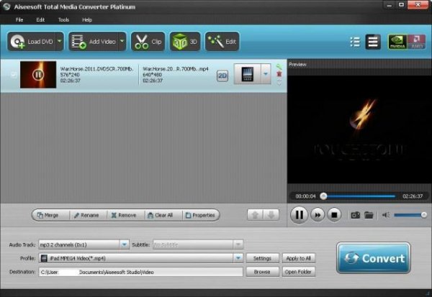
Task: Toggle AMD acceleration icon
Action: coord(416,42)
